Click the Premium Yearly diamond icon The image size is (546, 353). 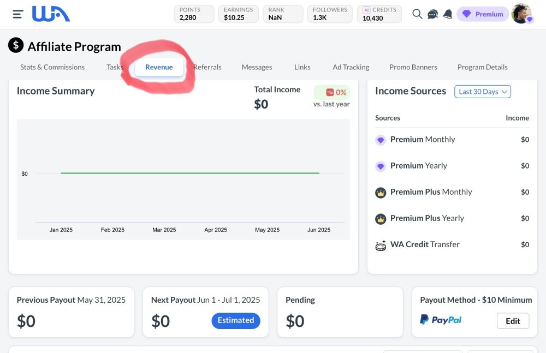(381, 166)
